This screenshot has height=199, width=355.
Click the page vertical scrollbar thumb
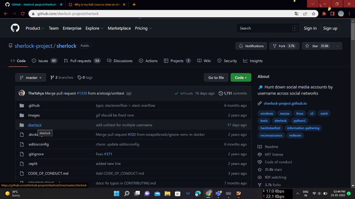point(353,31)
